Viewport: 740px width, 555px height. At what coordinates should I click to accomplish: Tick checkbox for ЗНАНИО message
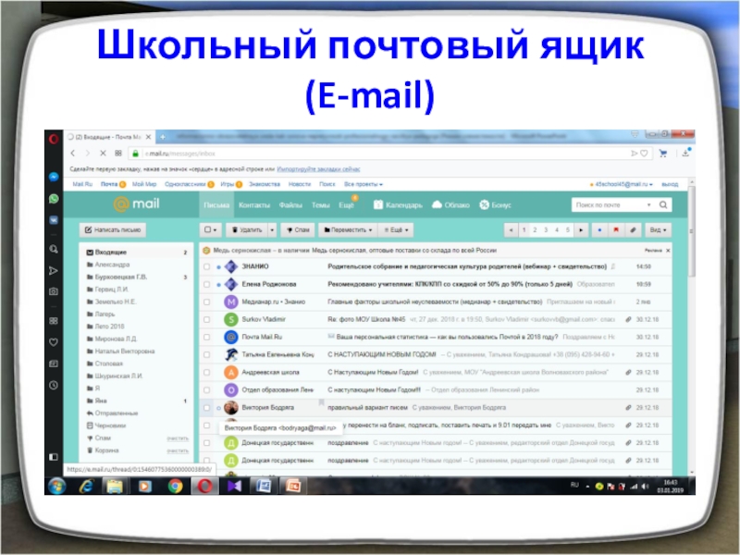click(x=206, y=266)
